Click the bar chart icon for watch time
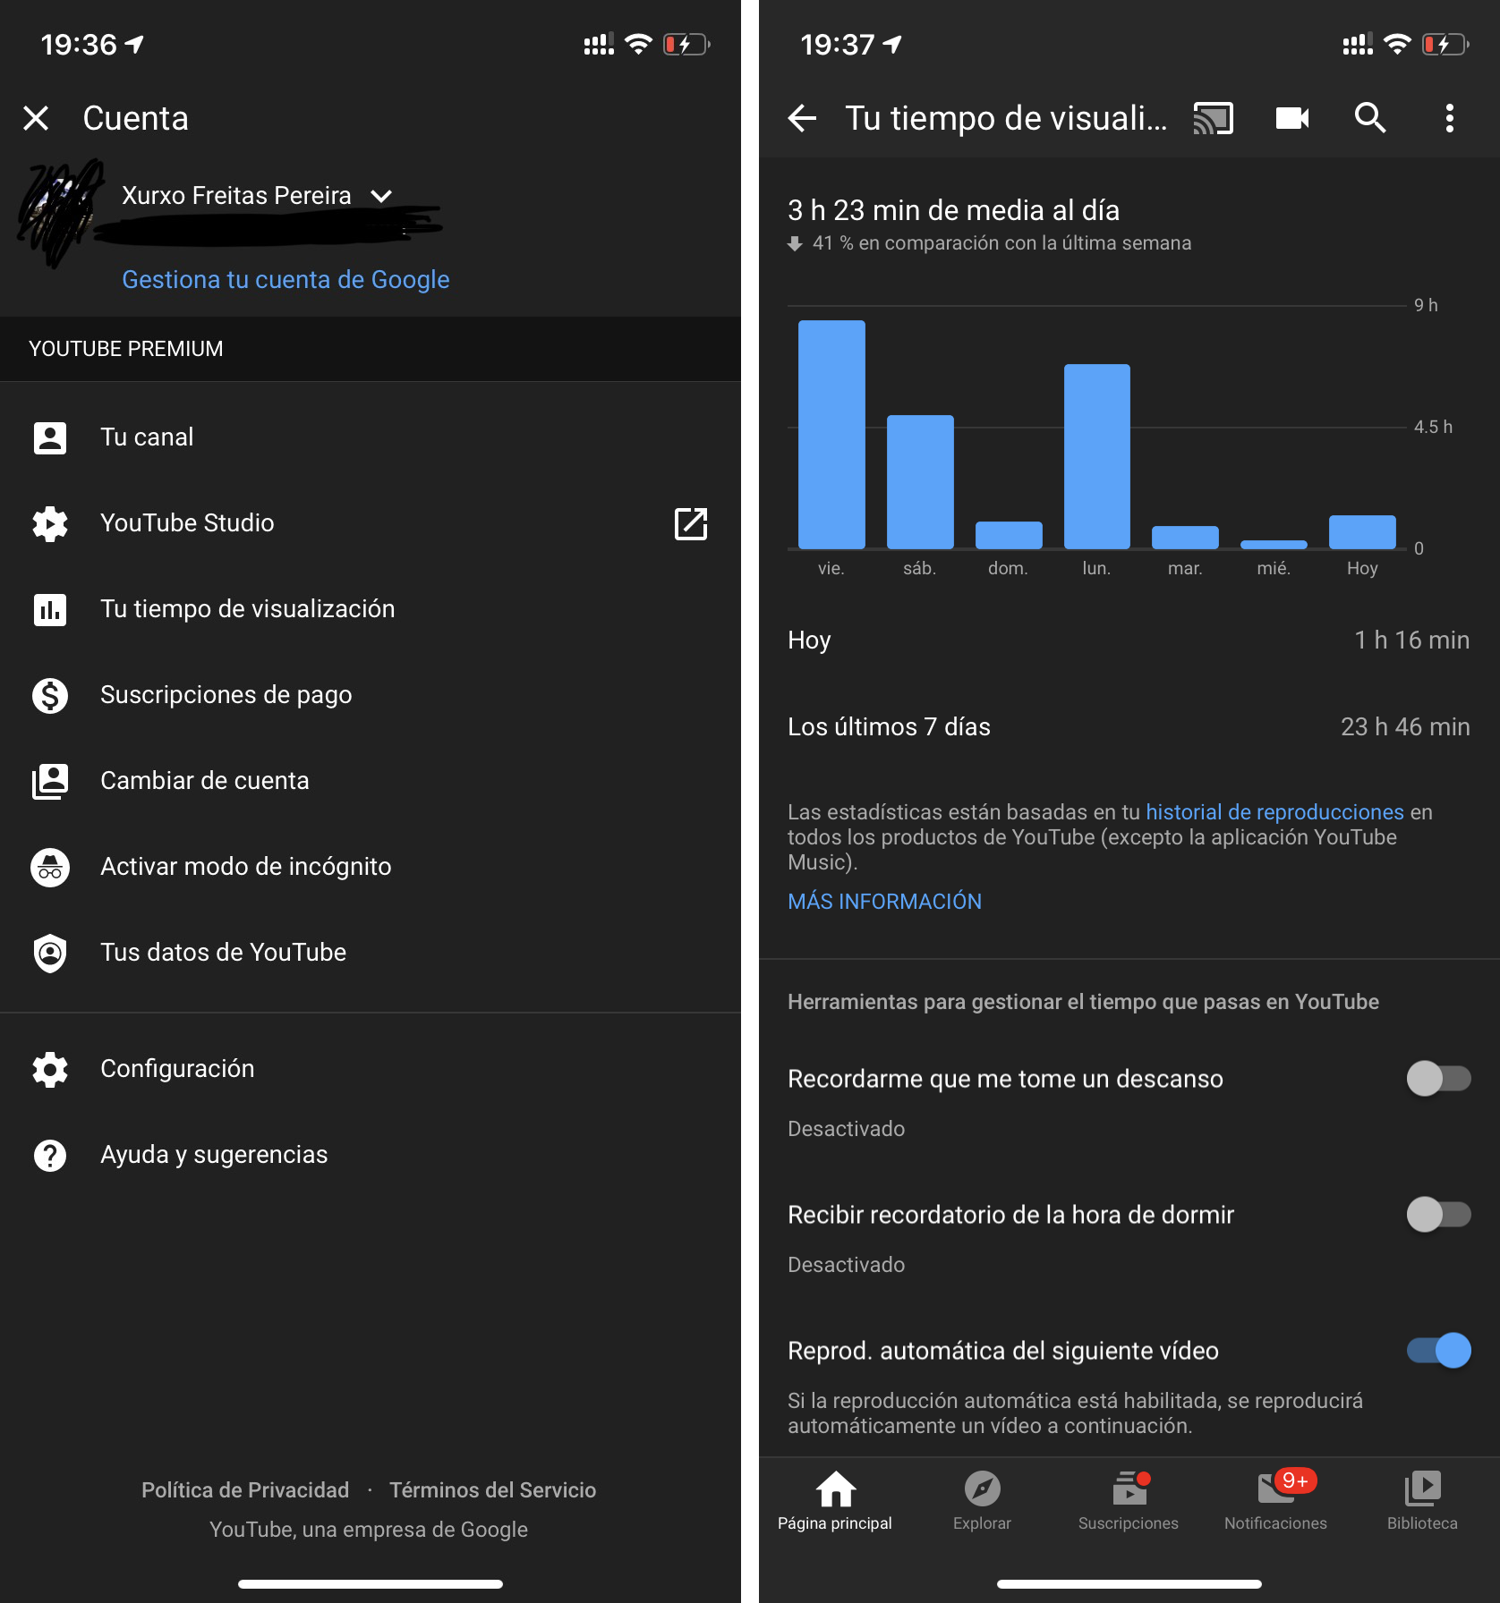Image resolution: width=1500 pixels, height=1603 pixels. pyautogui.click(x=50, y=609)
